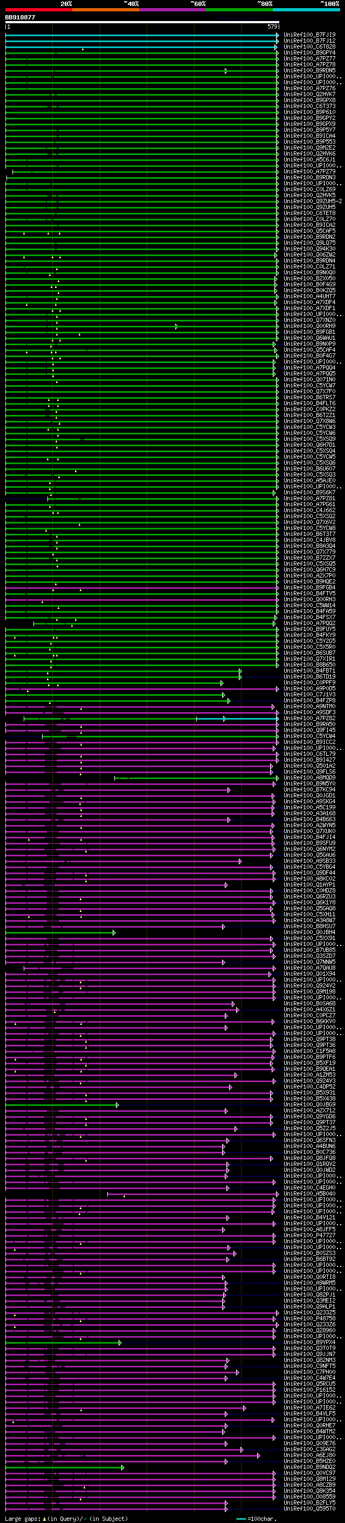Click the white query sequence bar
The height and width of the screenshot is (1523, 345).
(142, 23)
